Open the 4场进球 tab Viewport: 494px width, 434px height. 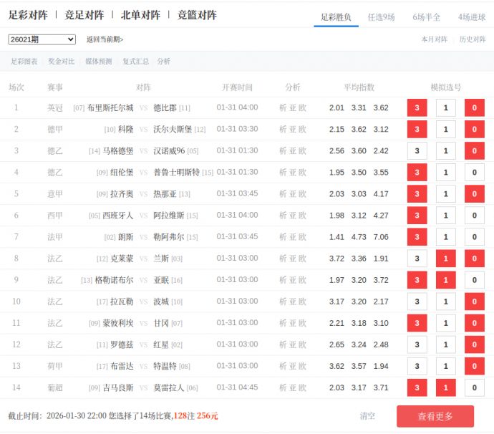point(472,16)
